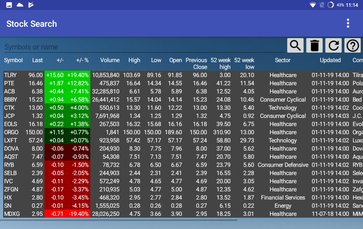Select the BBBY symbol cell
The image size is (363, 229).
click(x=10, y=99)
